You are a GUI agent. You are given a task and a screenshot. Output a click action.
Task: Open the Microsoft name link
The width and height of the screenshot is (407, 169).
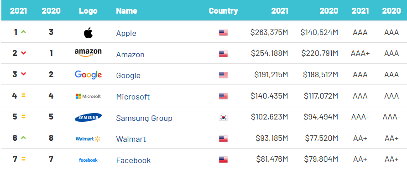tap(133, 97)
